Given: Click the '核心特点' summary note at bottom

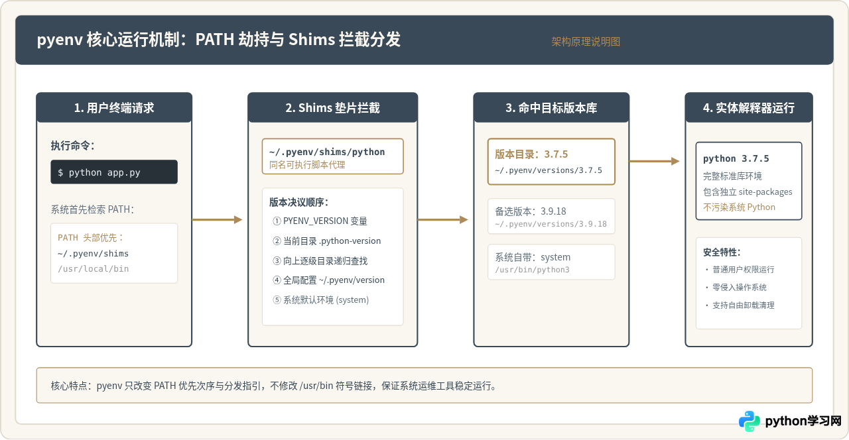Looking at the screenshot, I should point(424,385).
